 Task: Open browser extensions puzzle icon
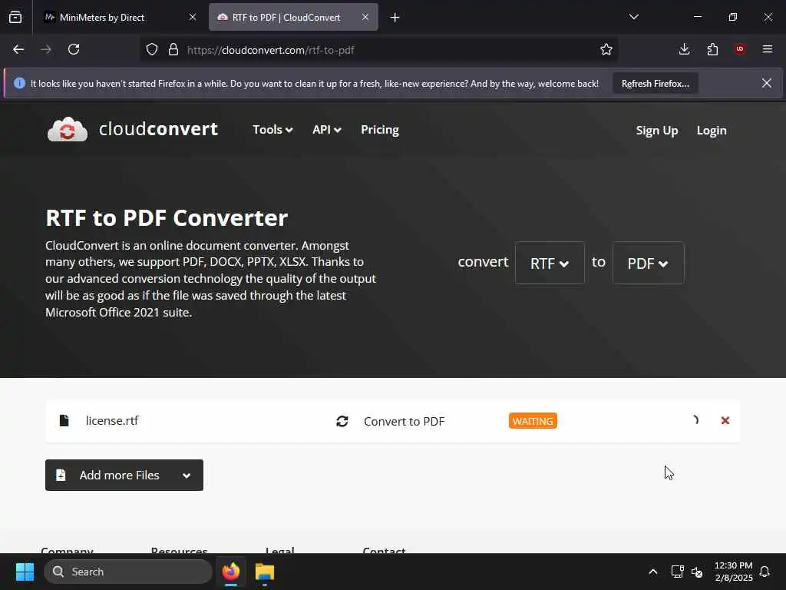pos(712,49)
